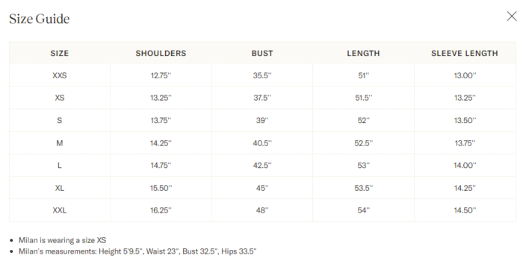Screen dimensions: 523x270
Task: Click the Size Guide heading
Action: (40, 19)
